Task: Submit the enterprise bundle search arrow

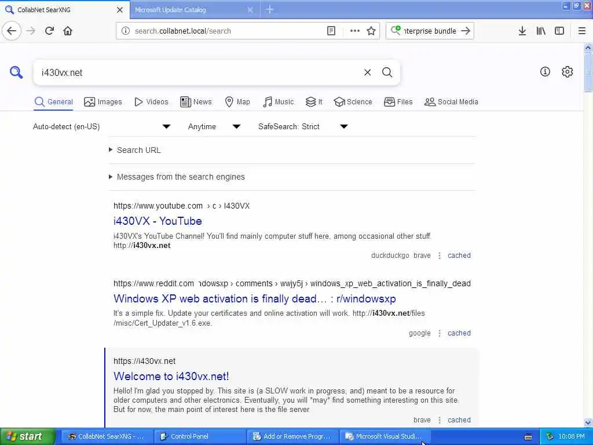Action: (466, 31)
